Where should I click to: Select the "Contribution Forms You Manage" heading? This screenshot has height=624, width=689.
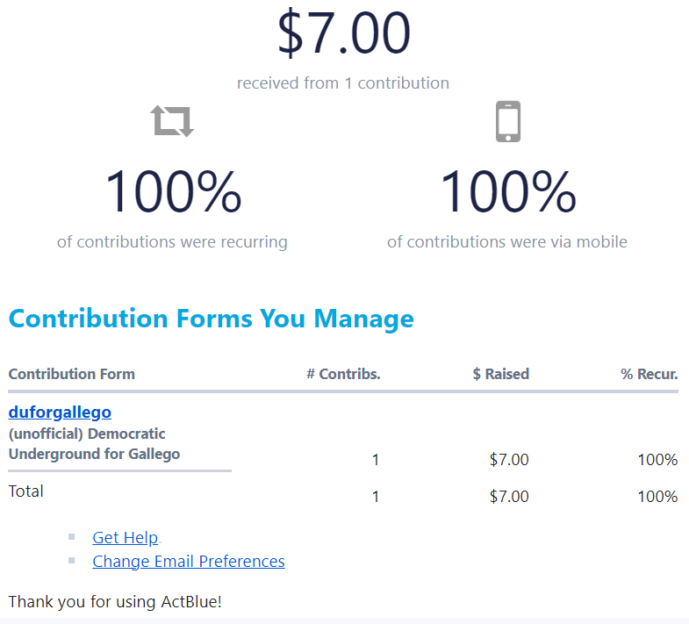point(211,318)
